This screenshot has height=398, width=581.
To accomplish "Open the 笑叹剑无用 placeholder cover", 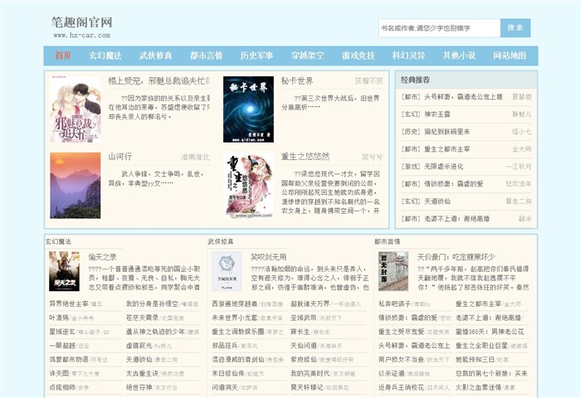I will (x=227, y=271).
